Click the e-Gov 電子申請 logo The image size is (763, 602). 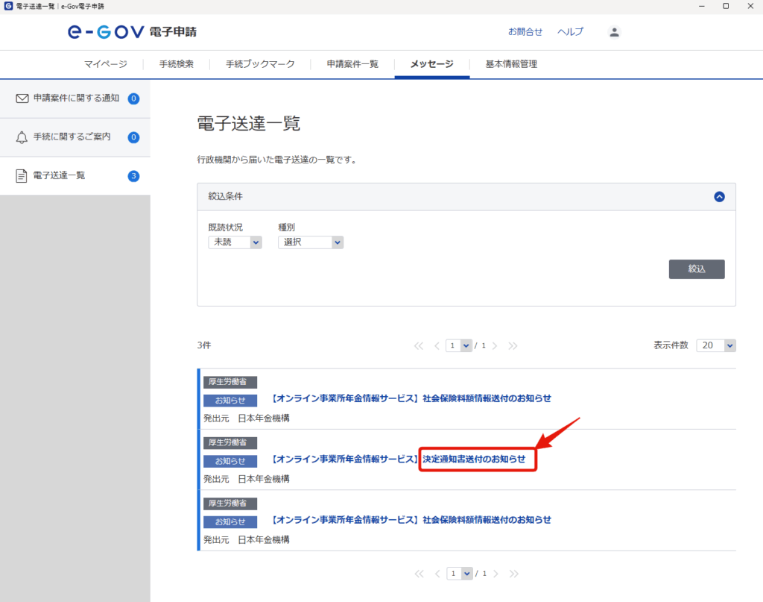click(x=132, y=32)
